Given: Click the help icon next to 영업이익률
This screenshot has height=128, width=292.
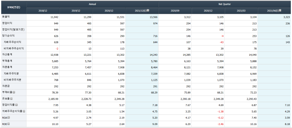Looking at the screenshot, I should click(x=17, y=105).
